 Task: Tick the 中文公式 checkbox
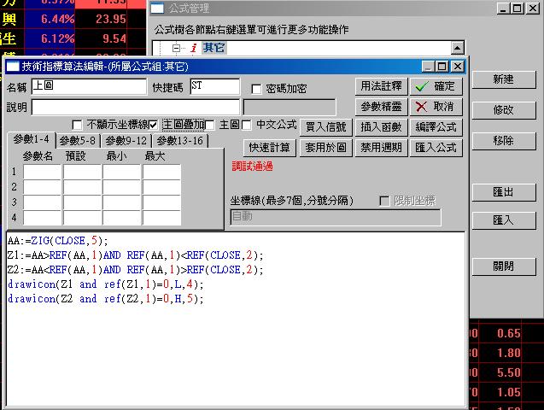click(x=247, y=125)
